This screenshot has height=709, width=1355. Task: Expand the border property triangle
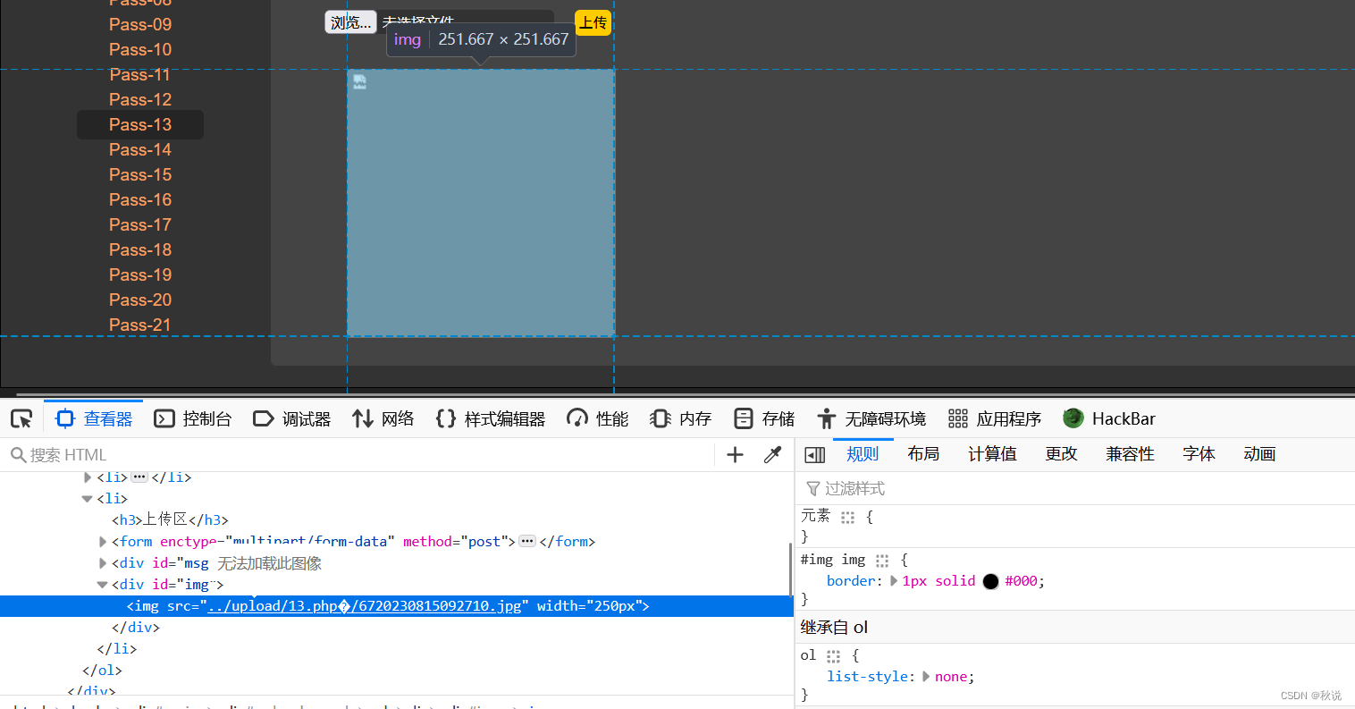893,580
